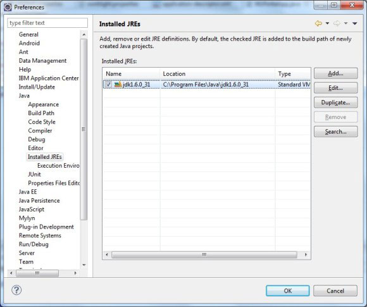Select Team preferences
This screenshot has height=307, width=367.
(26, 261)
